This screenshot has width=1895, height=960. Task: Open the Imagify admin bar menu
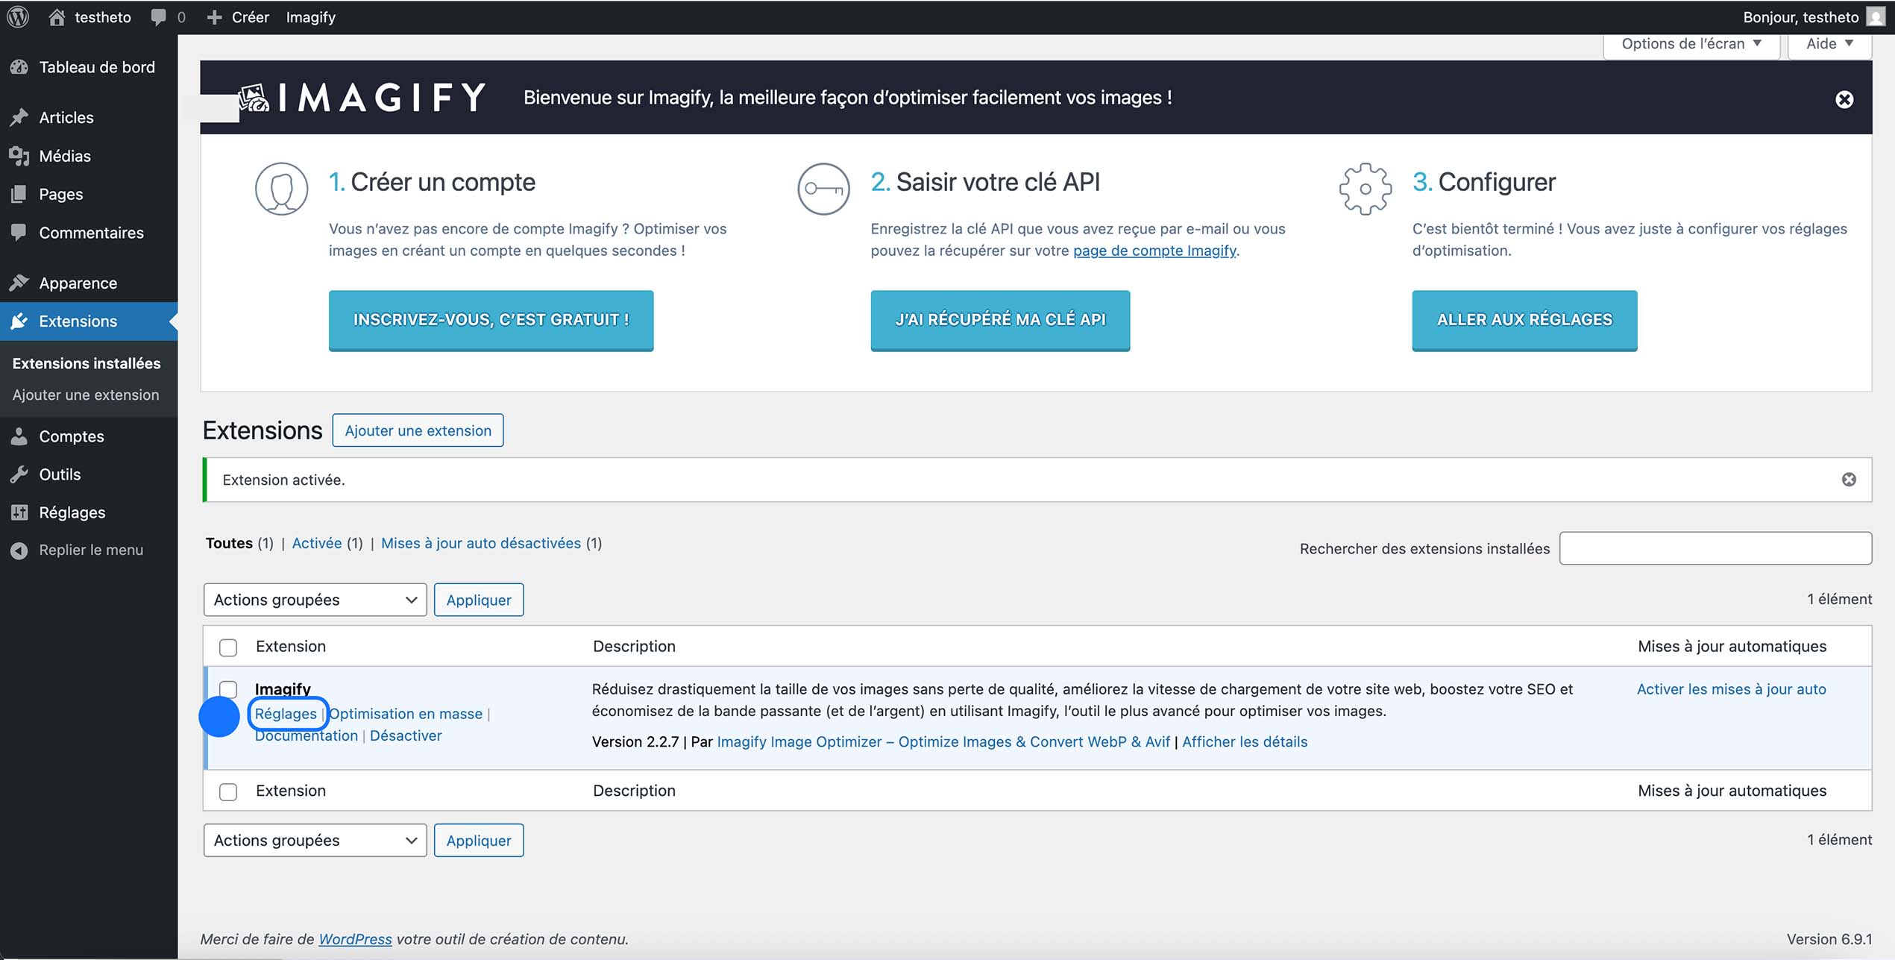click(310, 16)
